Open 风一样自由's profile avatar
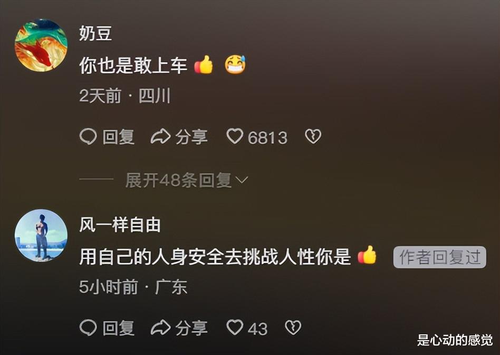 pos(41,236)
